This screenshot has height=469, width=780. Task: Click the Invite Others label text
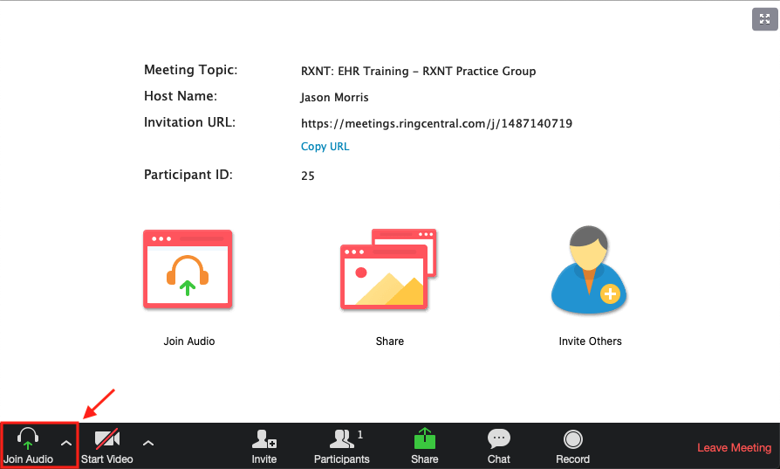590,341
